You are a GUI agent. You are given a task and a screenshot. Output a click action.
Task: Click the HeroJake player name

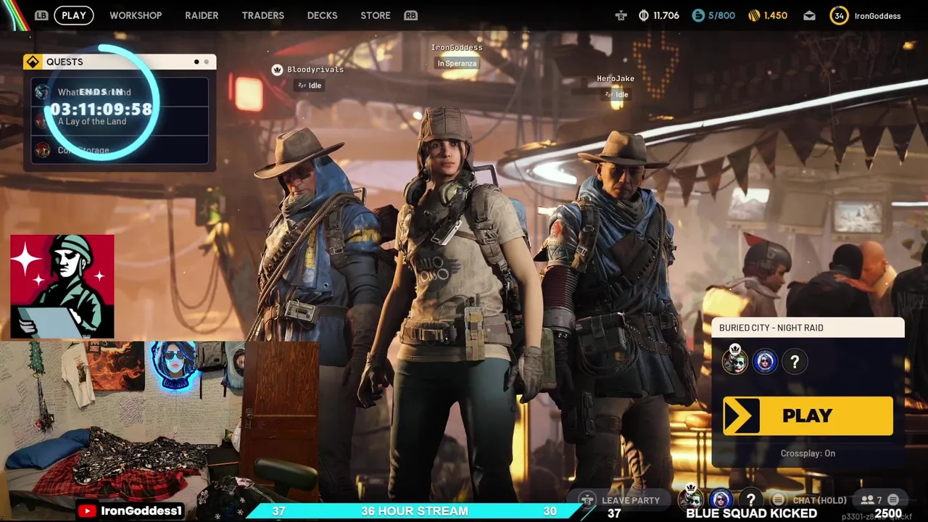pos(616,78)
